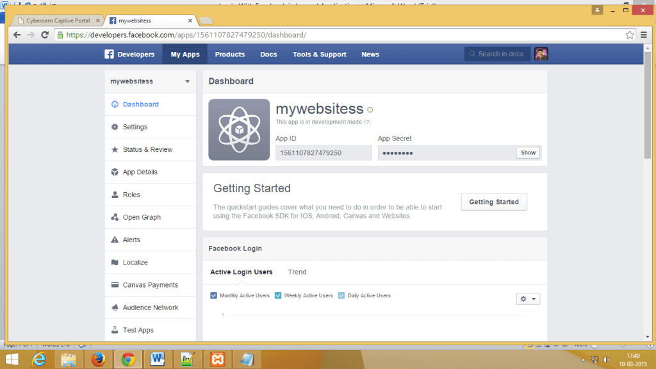Uncheck Weekly Active Users checkbox

point(278,295)
